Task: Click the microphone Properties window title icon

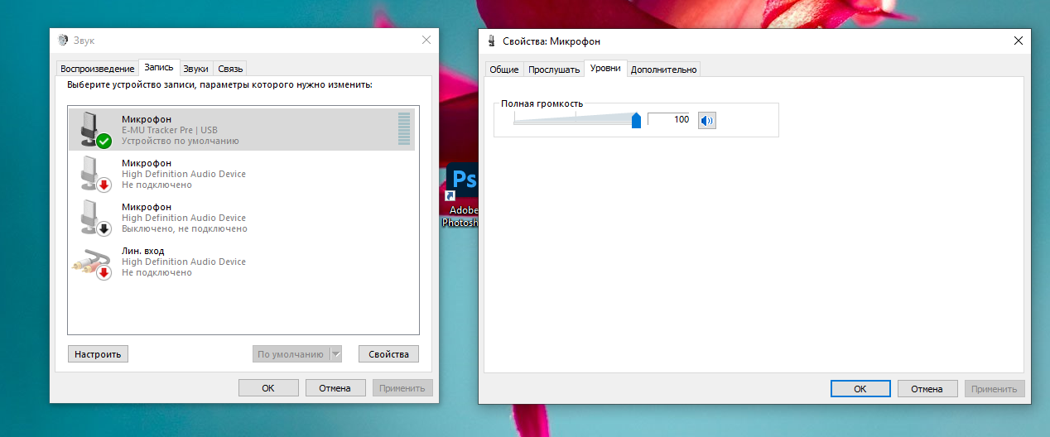Action: click(x=492, y=41)
